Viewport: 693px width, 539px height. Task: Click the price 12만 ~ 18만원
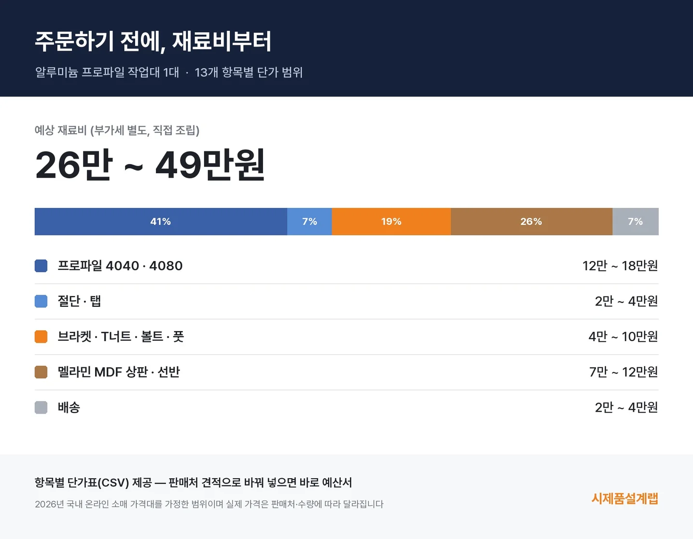tap(620, 266)
